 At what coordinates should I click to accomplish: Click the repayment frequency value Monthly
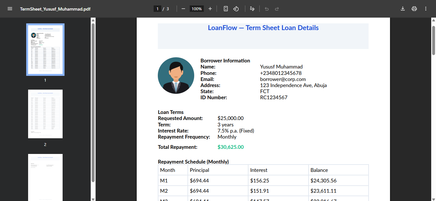point(227,137)
